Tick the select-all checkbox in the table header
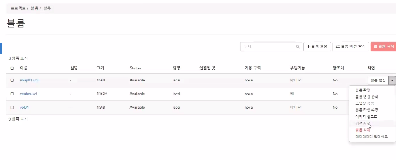 (x=12, y=68)
